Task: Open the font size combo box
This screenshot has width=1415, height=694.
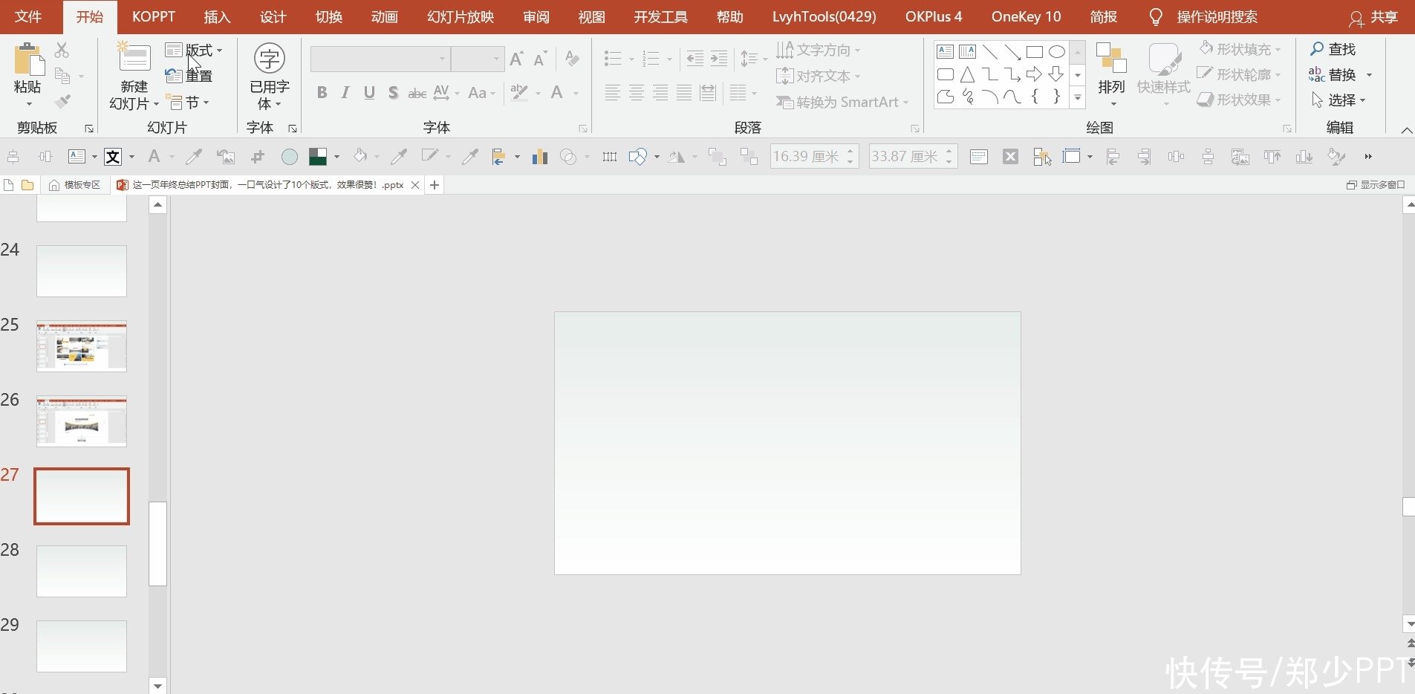Action: [x=478, y=59]
